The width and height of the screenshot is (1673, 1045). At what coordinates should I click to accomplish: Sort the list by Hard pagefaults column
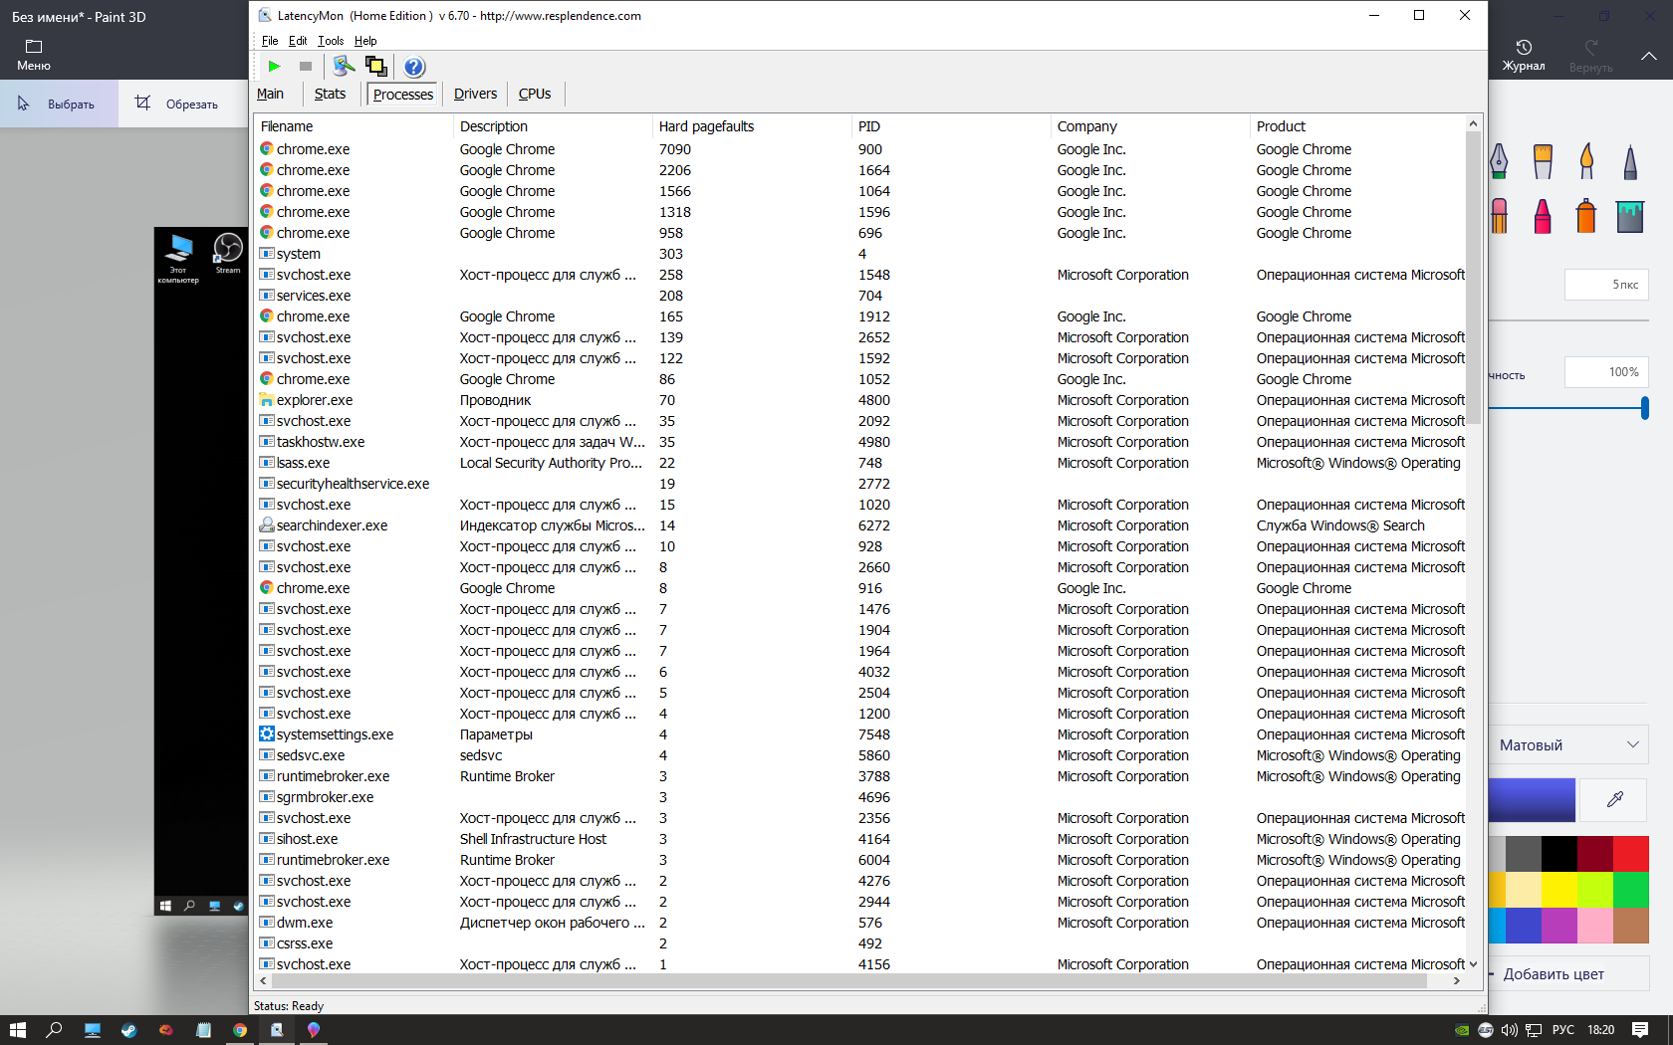tap(753, 126)
